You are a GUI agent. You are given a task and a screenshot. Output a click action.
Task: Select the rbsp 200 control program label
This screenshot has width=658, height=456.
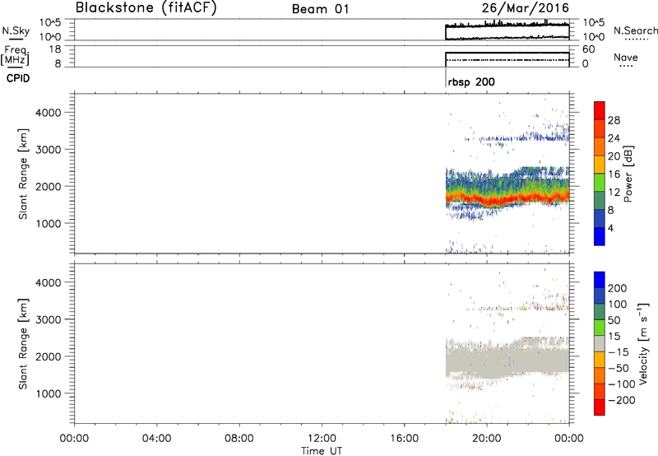tap(471, 82)
